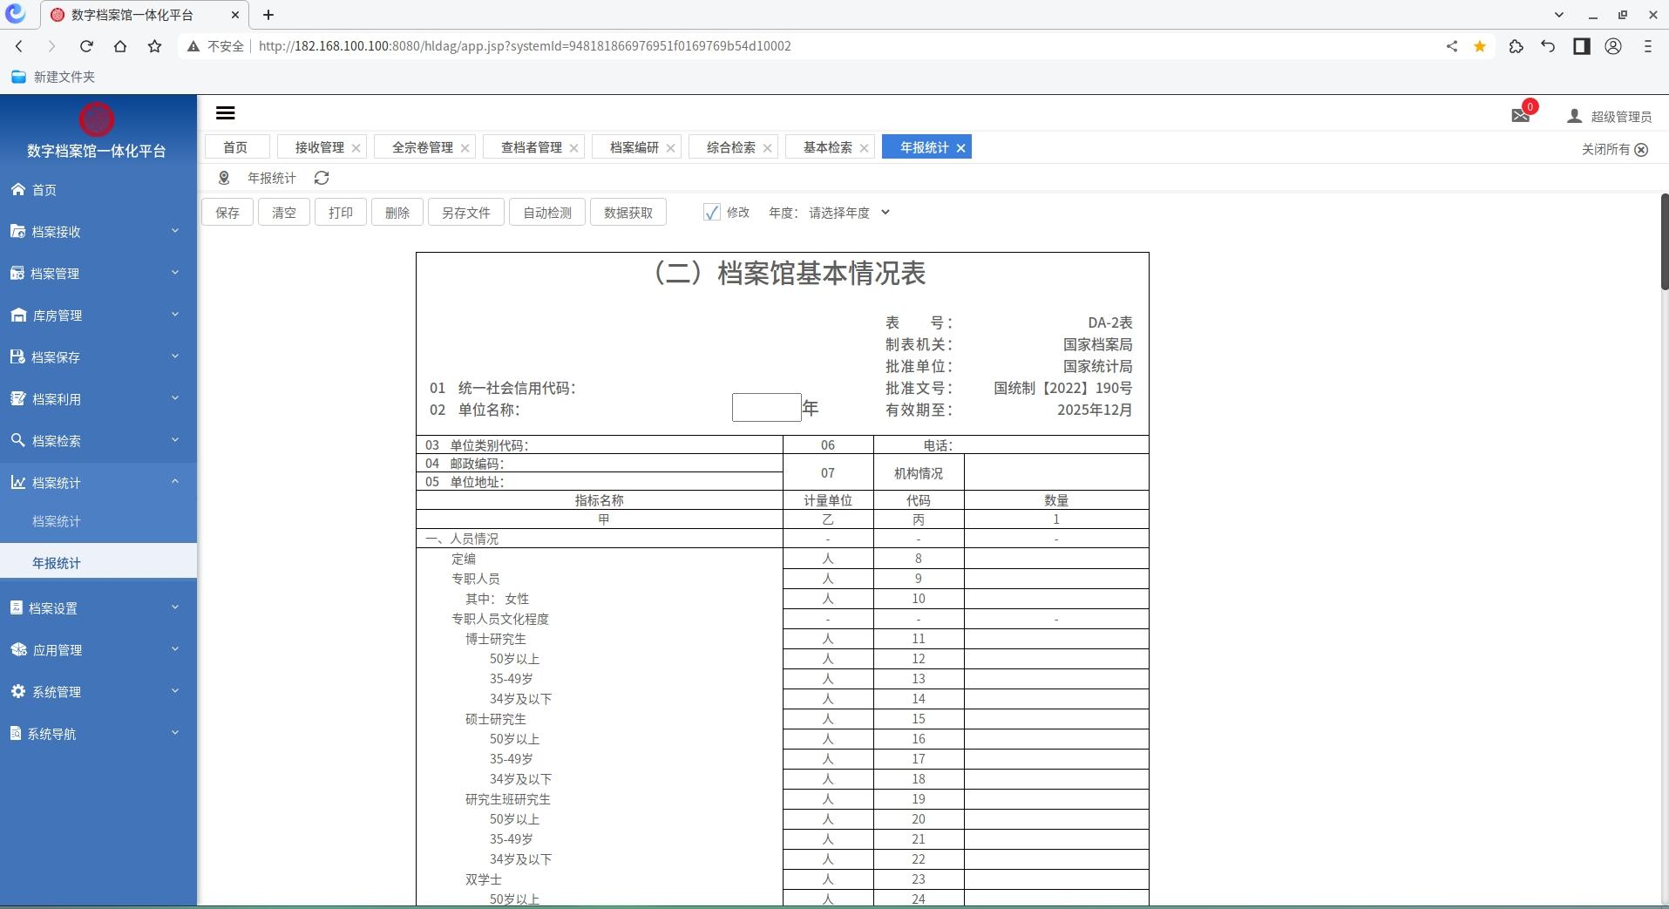Click 关闭所有 to close all tabs
The image size is (1669, 909).
1614,149
